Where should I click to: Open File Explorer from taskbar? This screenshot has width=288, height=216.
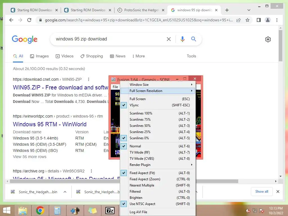[x=22, y=210]
